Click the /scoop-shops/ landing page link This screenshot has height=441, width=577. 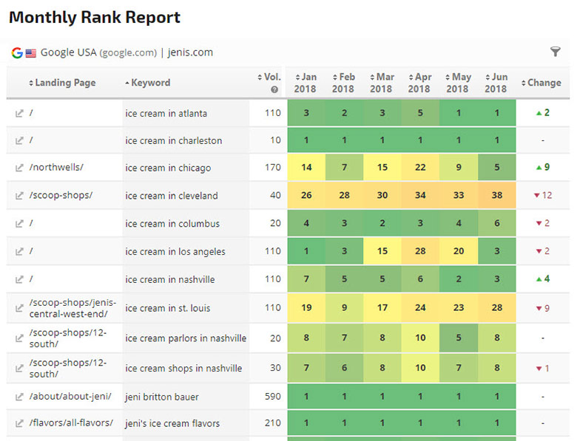coord(61,196)
